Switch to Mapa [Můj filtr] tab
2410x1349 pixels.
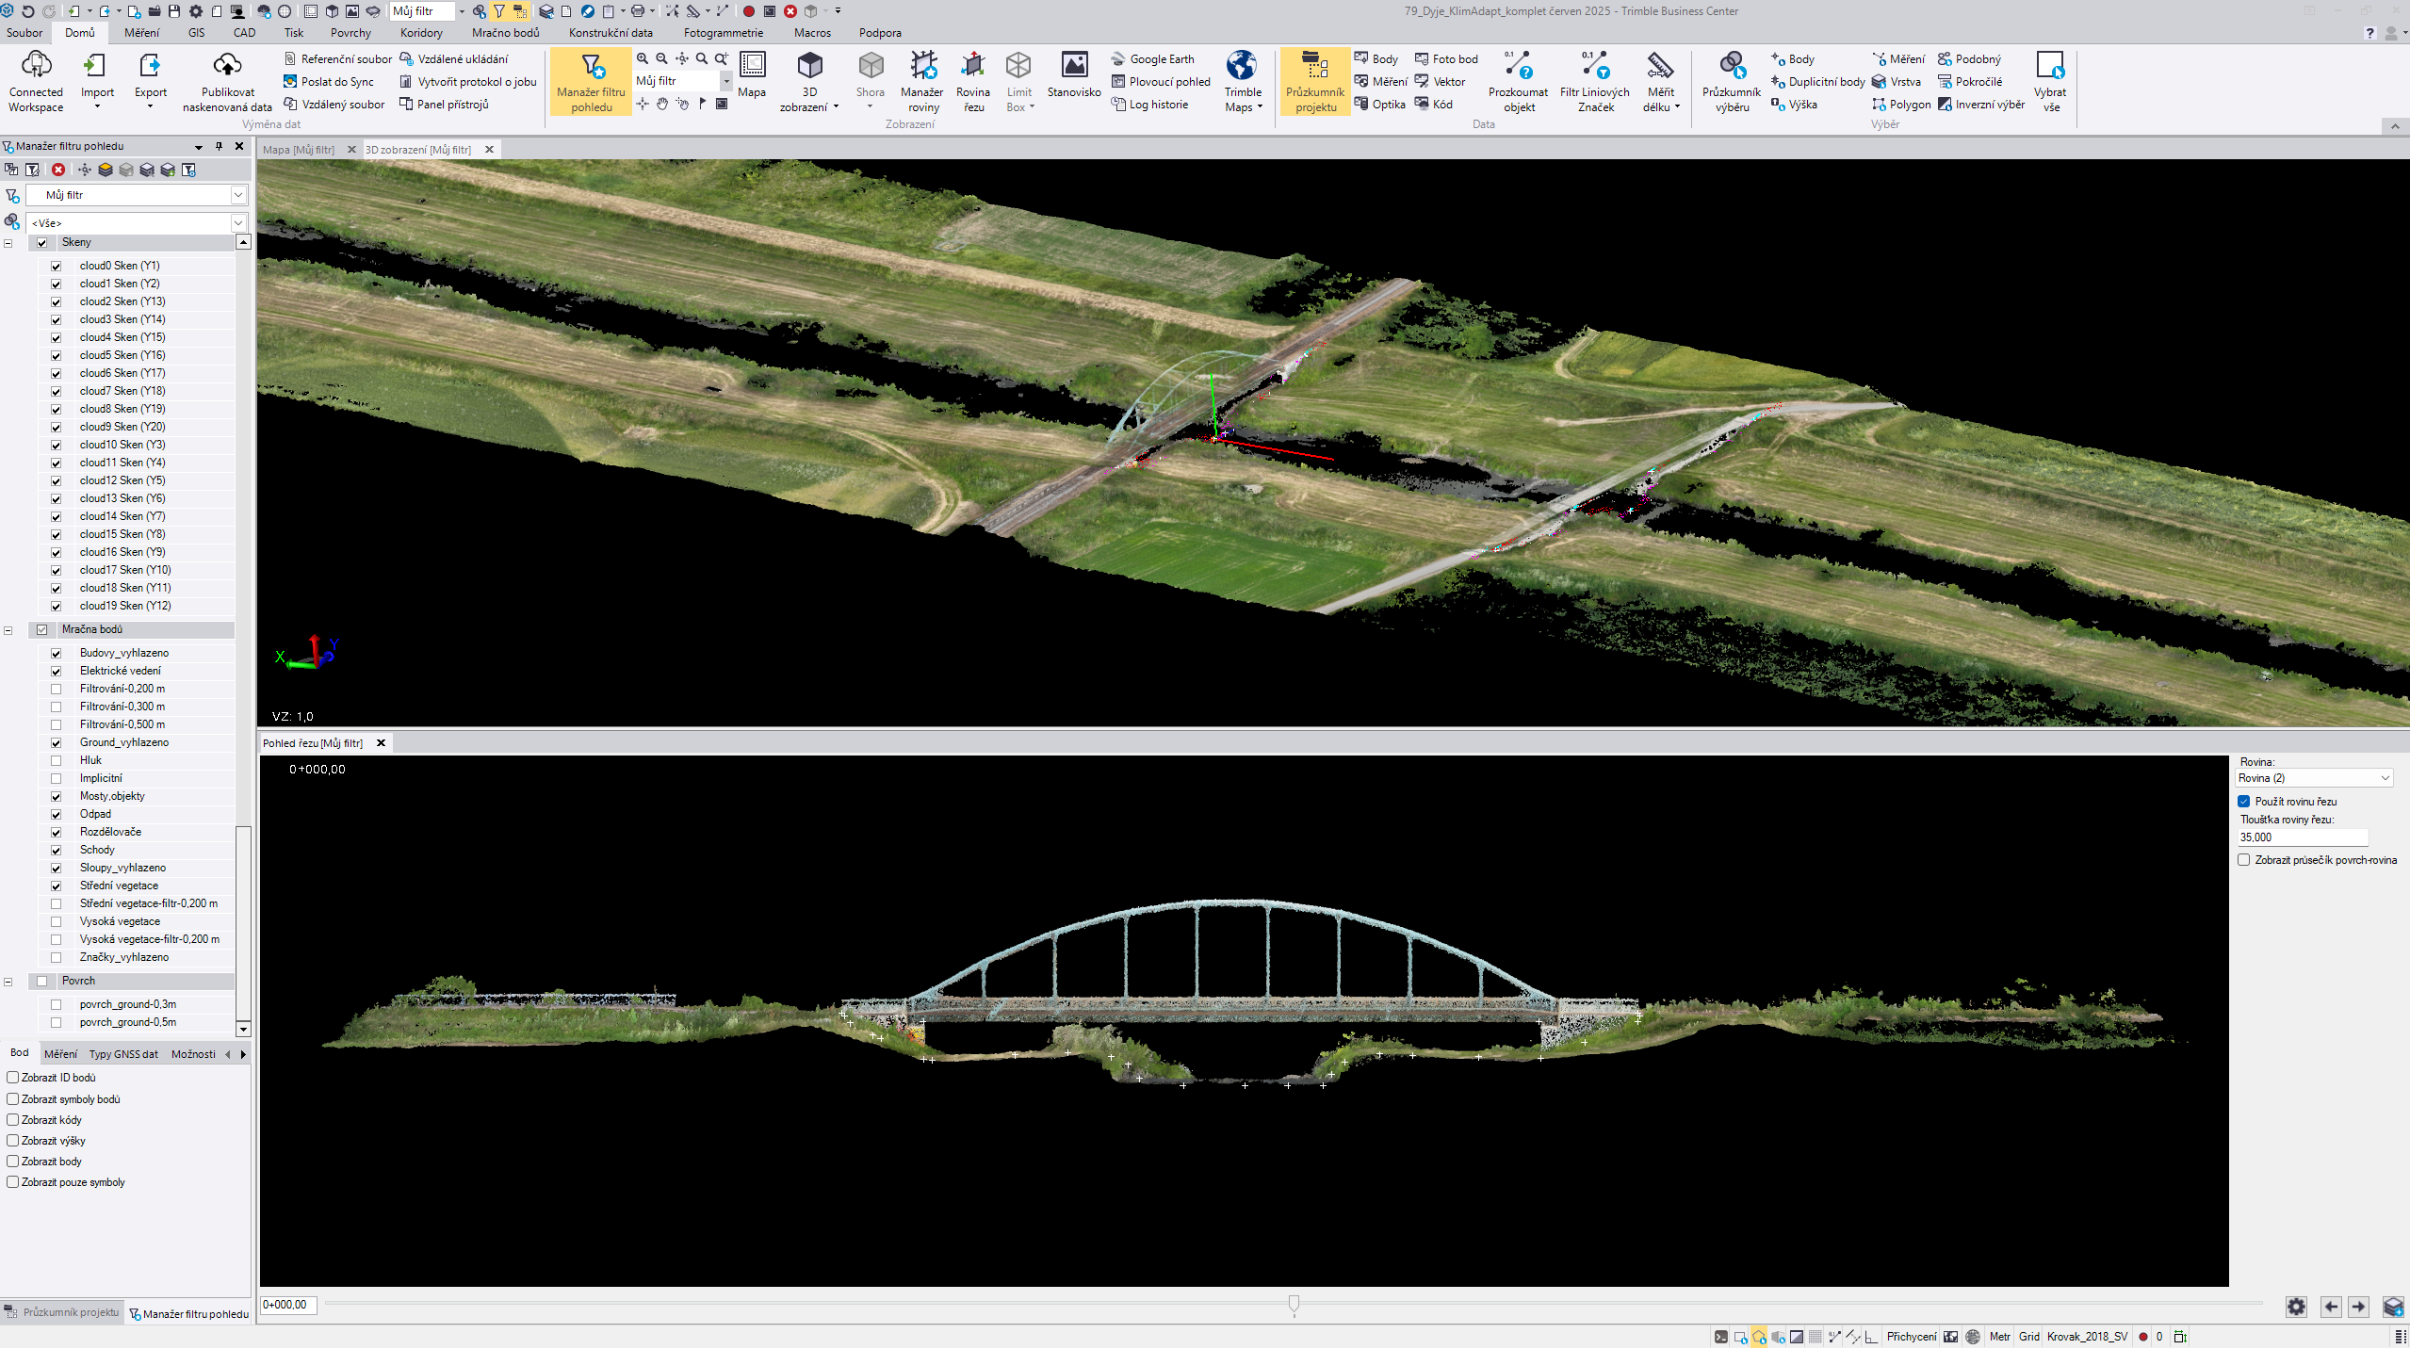[x=299, y=150]
